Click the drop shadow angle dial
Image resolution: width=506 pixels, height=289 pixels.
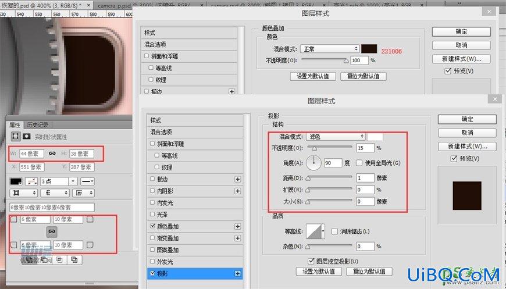(313, 163)
